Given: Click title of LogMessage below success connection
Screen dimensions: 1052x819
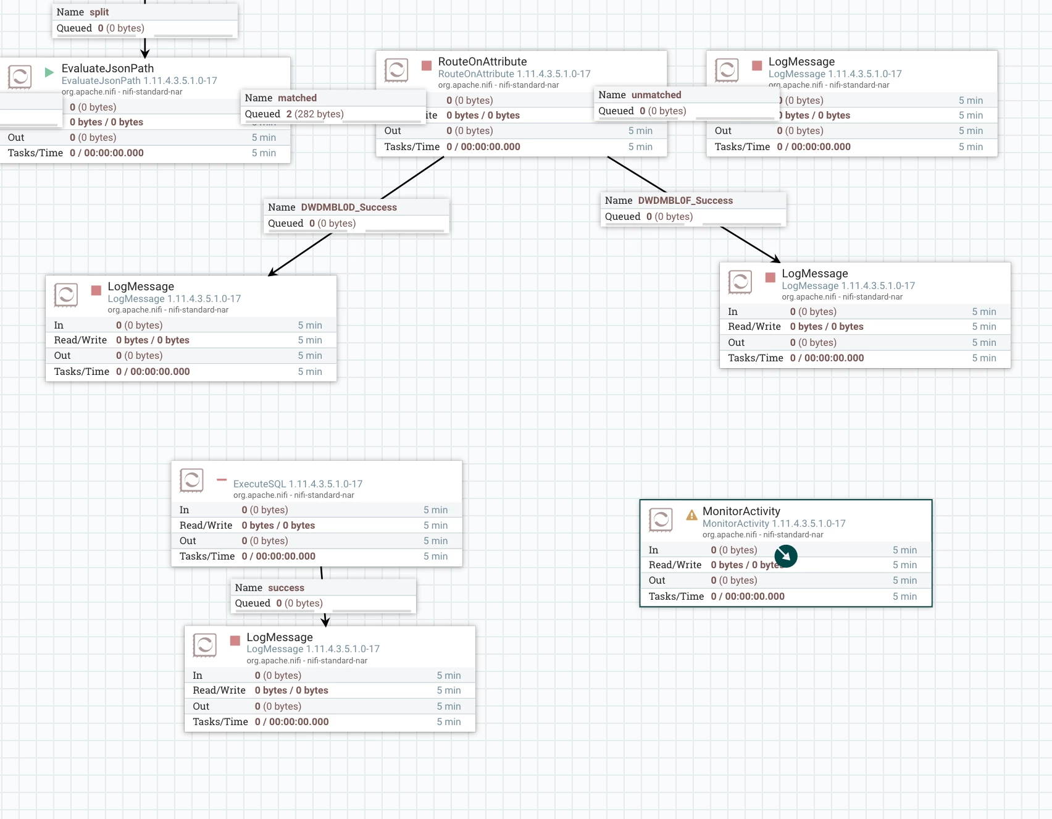Looking at the screenshot, I should 279,637.
